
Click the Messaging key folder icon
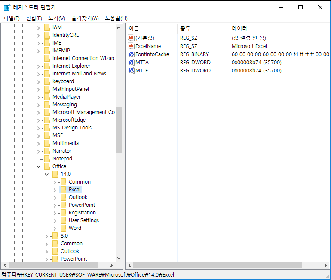pos(47,105)
